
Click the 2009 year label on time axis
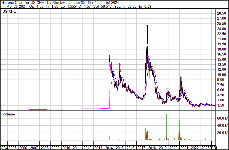[x=55, y=148]
